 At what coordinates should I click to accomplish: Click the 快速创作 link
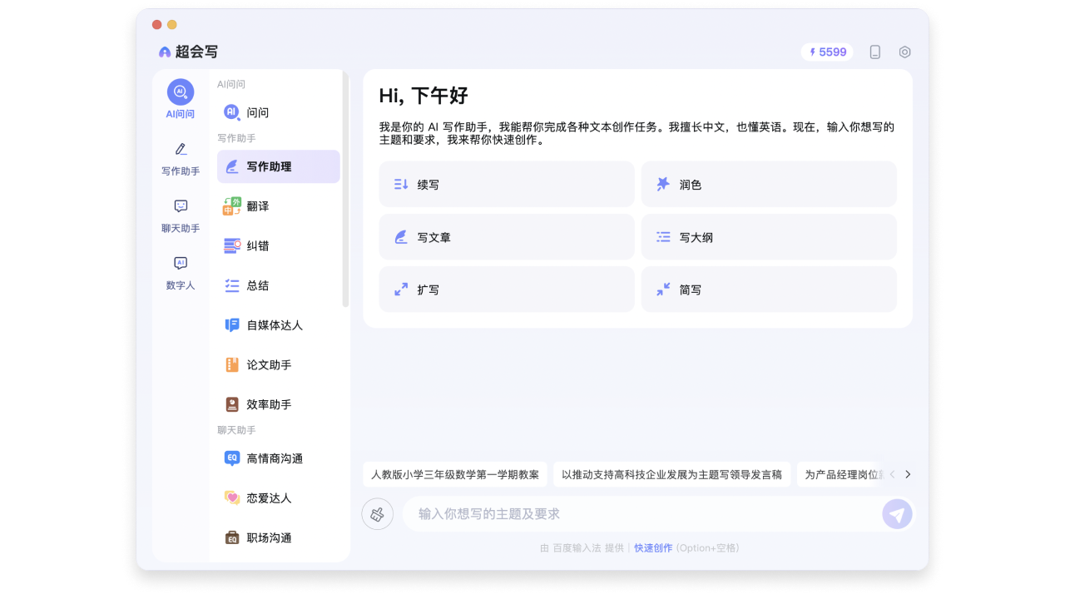point(652,547)
